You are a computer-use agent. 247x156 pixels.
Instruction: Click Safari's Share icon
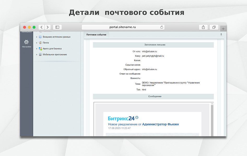pos(203,27)
